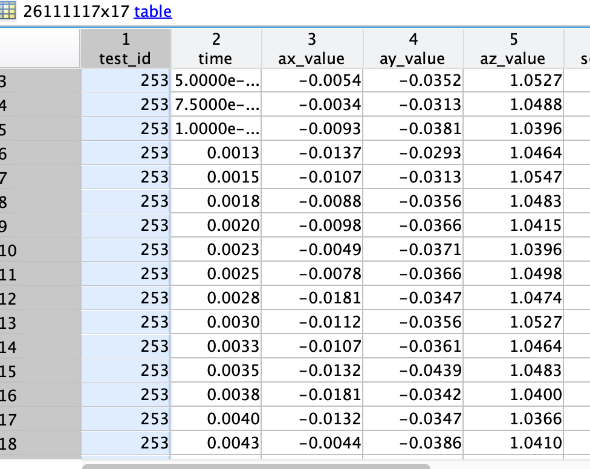
Task: Click ax_value cell -0.0054
Action: (313, 80)
